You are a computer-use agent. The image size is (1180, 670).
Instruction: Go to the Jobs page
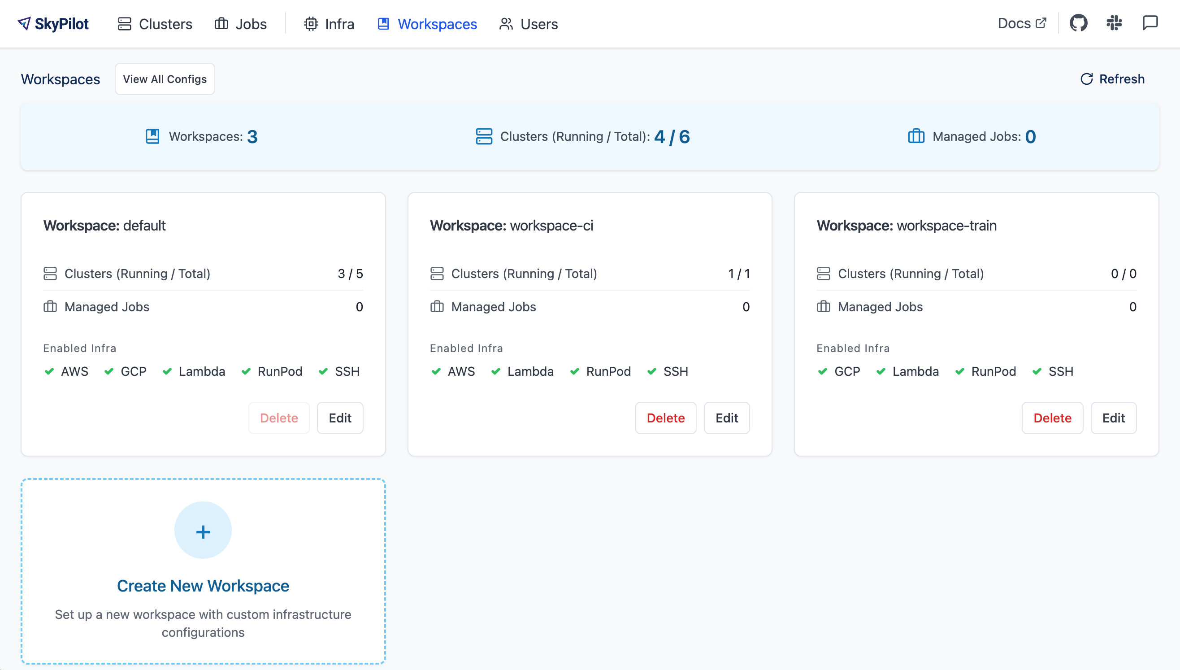click(x=241, y=24)
